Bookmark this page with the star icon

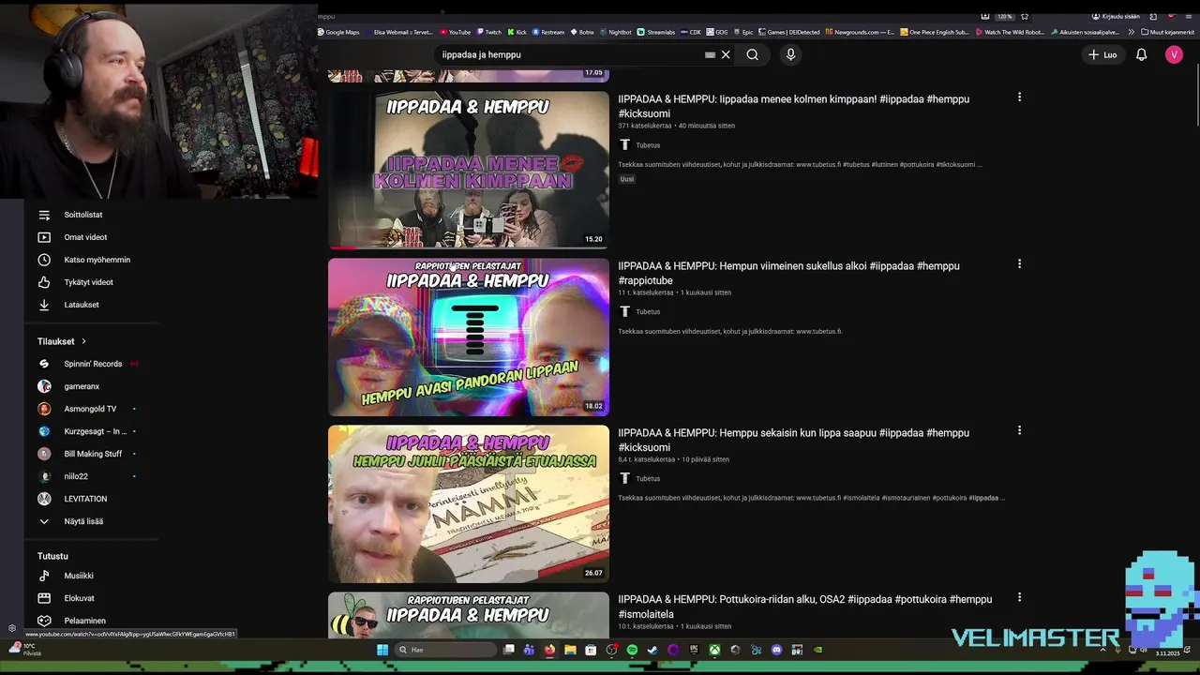[1025, 16]
